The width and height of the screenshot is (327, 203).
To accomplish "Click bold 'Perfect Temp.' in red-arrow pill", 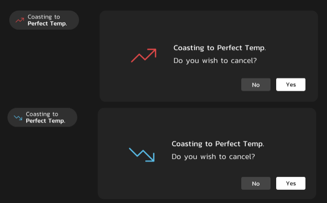I will 47,24.
